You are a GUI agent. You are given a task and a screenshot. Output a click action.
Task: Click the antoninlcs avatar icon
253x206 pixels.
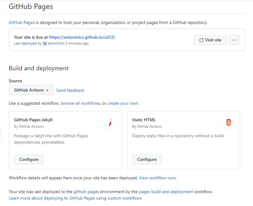tap(45, 44)
